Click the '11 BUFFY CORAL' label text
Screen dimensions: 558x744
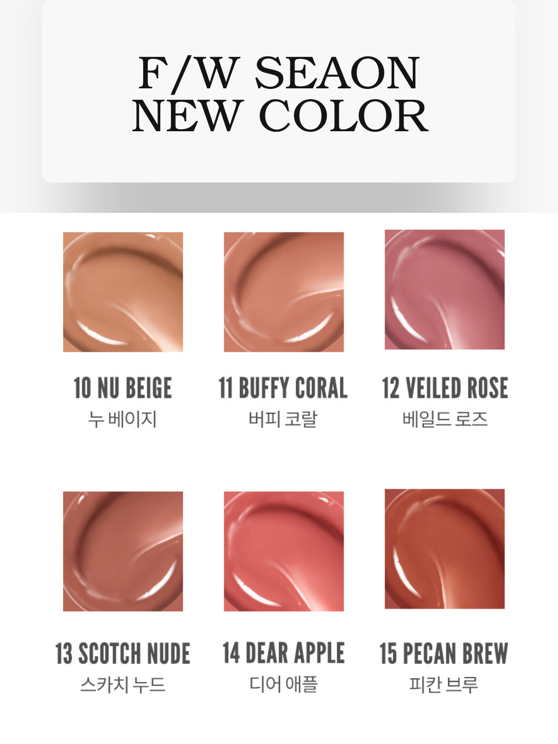(x=283, y=388)
